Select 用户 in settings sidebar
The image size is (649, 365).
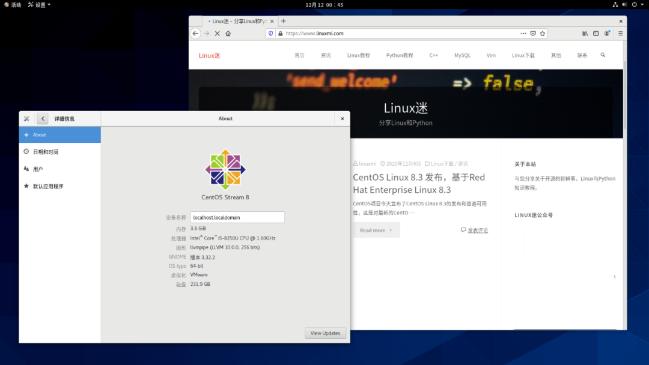[59, 169]
